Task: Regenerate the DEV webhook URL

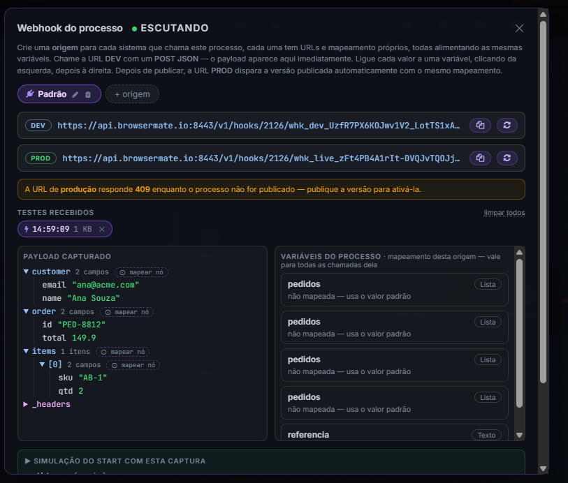Action: (x=507, y=125)
